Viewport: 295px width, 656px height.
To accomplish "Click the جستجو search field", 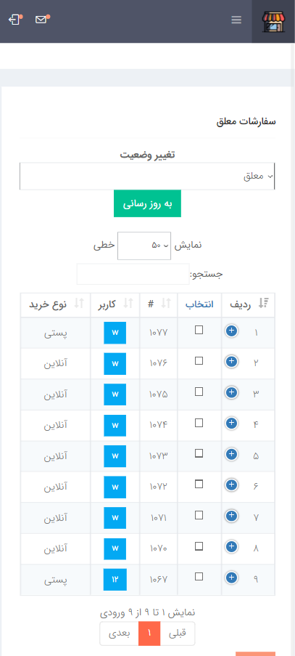I will coord(133,274).
